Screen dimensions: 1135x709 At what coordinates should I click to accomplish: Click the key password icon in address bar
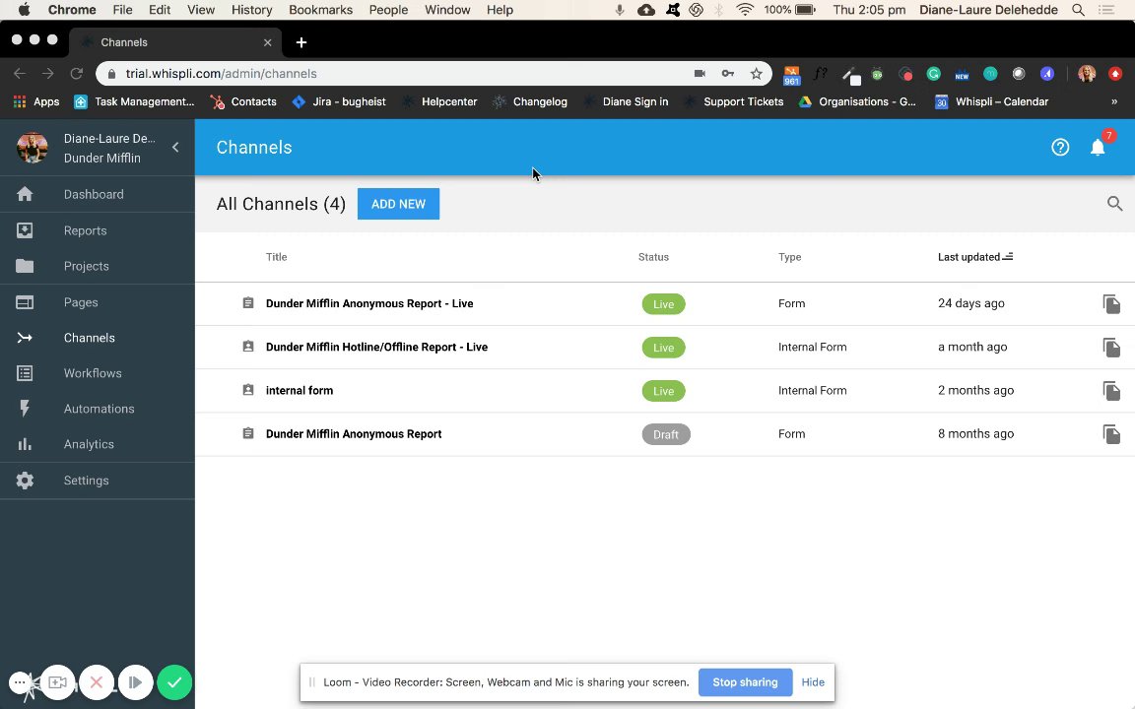[x=728, y=73]
